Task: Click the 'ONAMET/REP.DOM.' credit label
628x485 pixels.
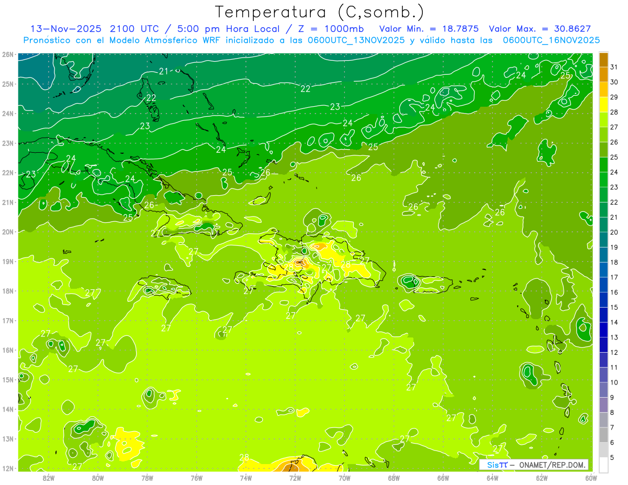Action: [x=552, y=465]
